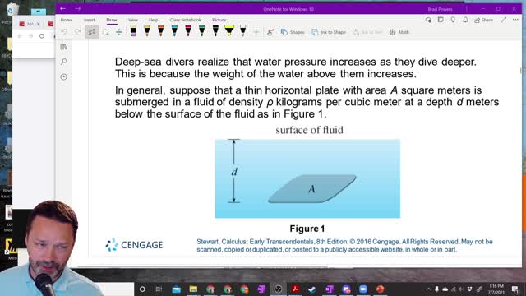Pick the black pencil tool
526x296 pixels.
point(243,31)
